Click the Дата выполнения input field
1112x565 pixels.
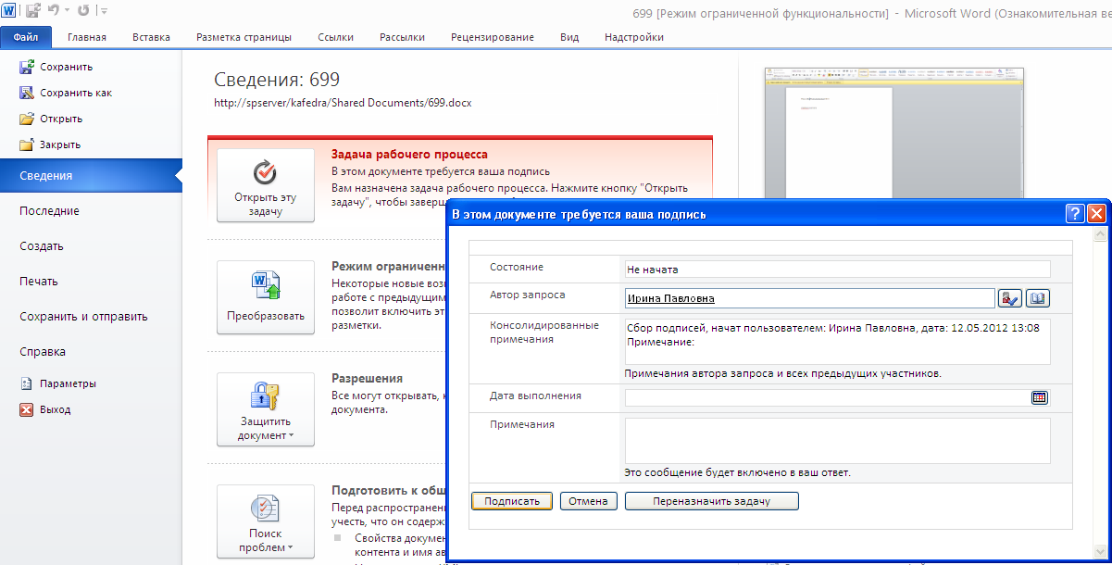[827, 397]
